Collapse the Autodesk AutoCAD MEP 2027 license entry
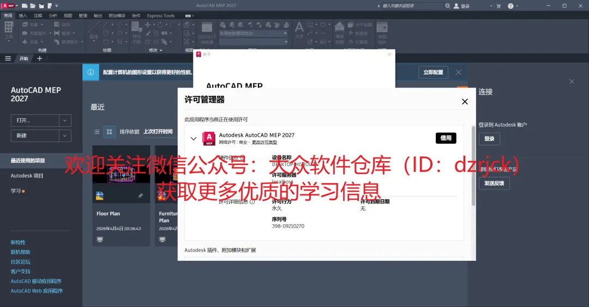Image resolution: width=589 pixels, height=307 pixels. (194, 138)
